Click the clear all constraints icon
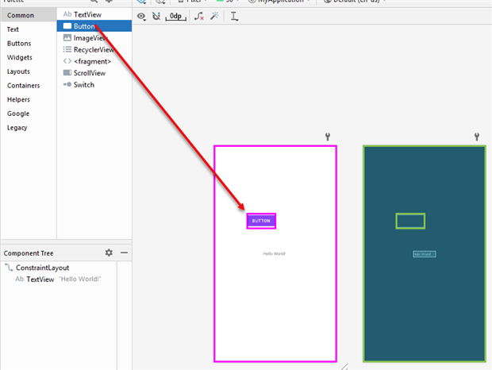Viewport: 492px width, 370px height. (x=199, y=16)
